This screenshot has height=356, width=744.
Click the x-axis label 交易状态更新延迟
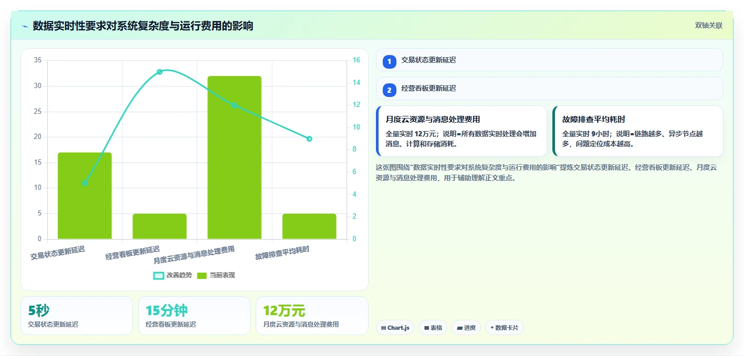coord(57,252)
